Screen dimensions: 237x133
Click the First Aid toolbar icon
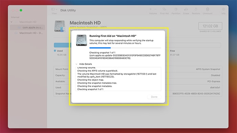click(164, 9)
